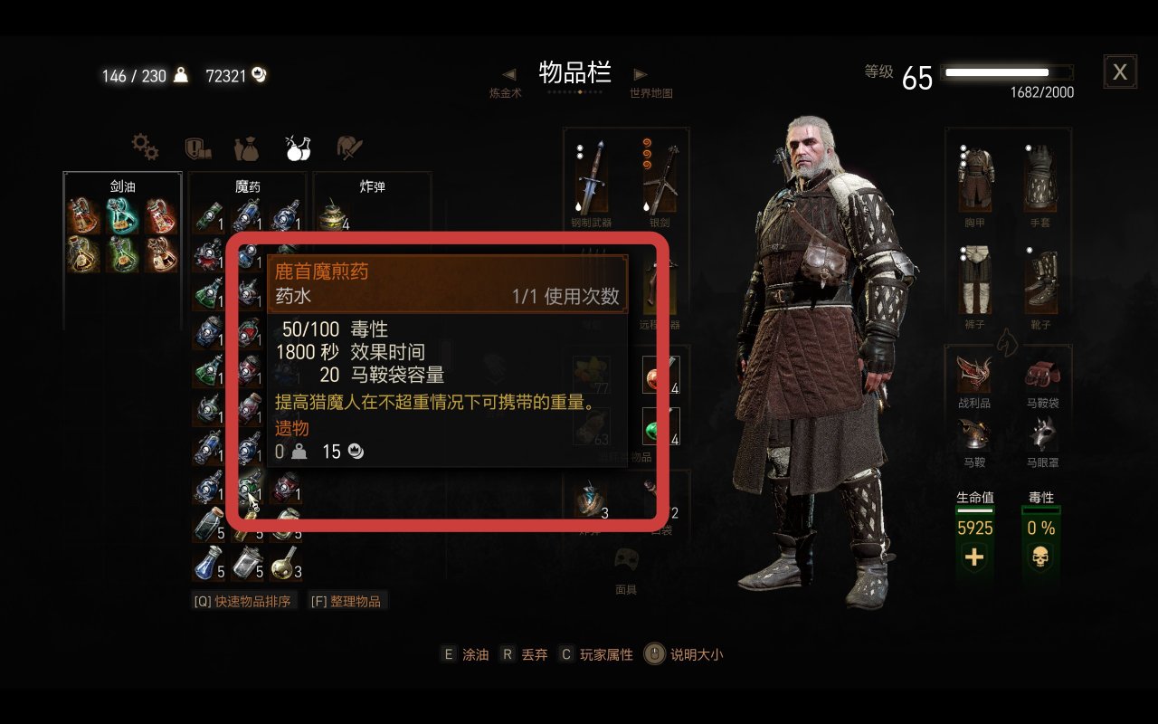
Task: Open 玩家属性 player stats option
Action: coord(595,654)
